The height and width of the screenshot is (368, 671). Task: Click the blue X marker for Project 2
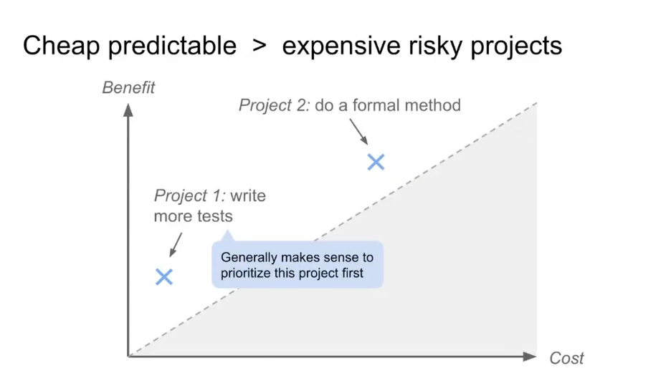pos(376,163)
